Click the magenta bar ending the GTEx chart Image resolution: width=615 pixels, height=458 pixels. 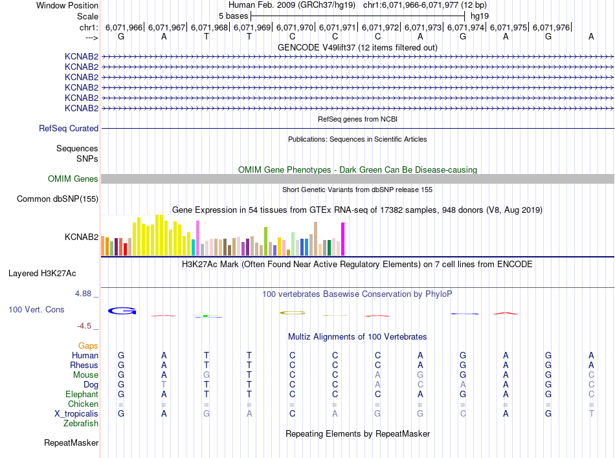click(343, 239)
